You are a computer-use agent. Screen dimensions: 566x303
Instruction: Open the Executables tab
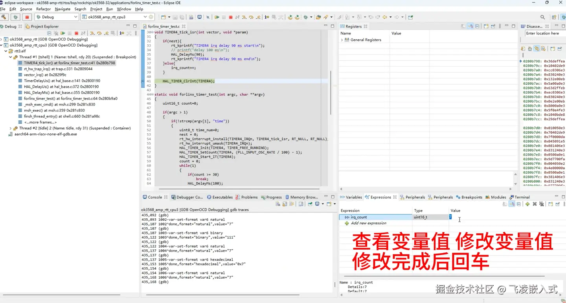pos(219,197)
